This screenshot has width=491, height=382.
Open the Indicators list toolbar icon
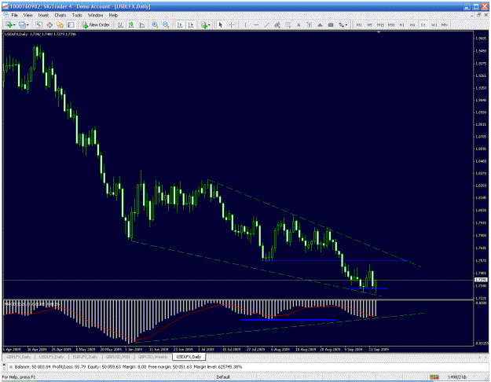pos(204,24)
